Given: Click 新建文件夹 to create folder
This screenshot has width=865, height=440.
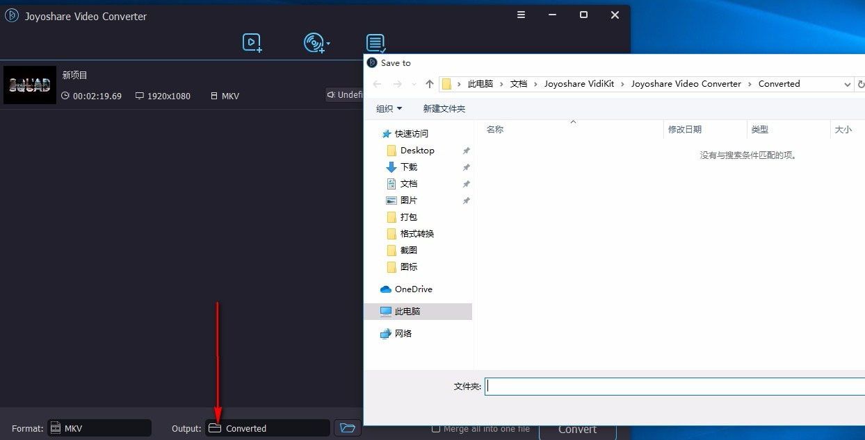Looking at the screenshot, I should point(444,108).
